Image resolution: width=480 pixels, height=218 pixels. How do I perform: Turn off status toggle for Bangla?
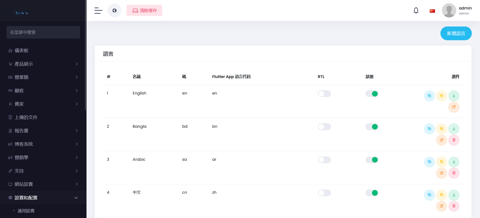click(372, 127)
